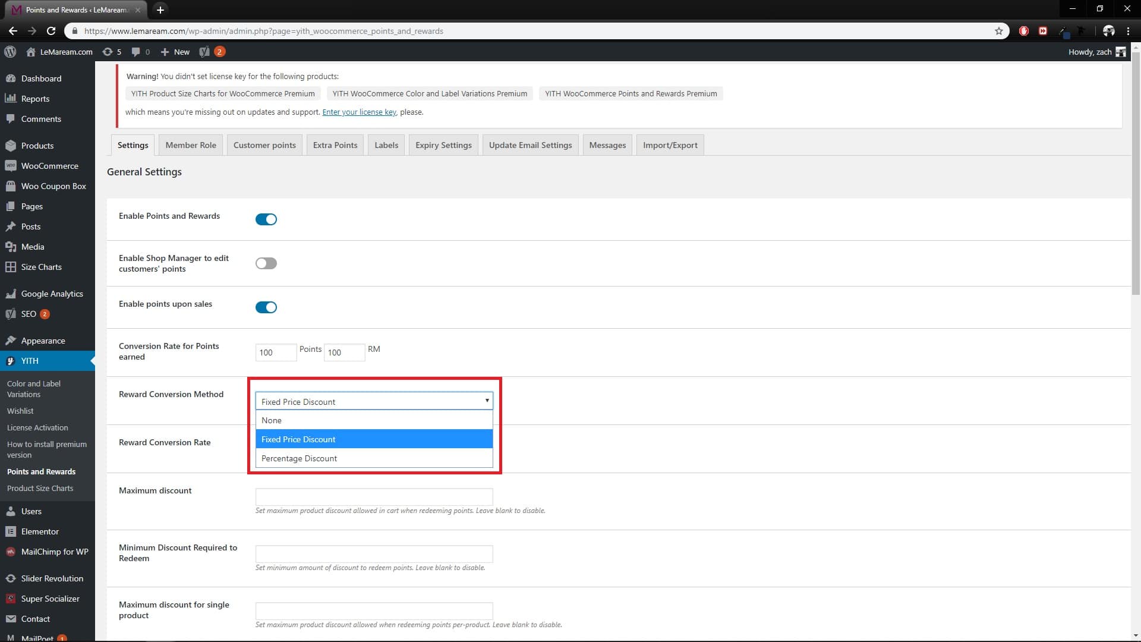The width and height of the screenshot is (1141, 642).
Task: Click the Media icon in sidebar
Action: [x=11, y=247]
